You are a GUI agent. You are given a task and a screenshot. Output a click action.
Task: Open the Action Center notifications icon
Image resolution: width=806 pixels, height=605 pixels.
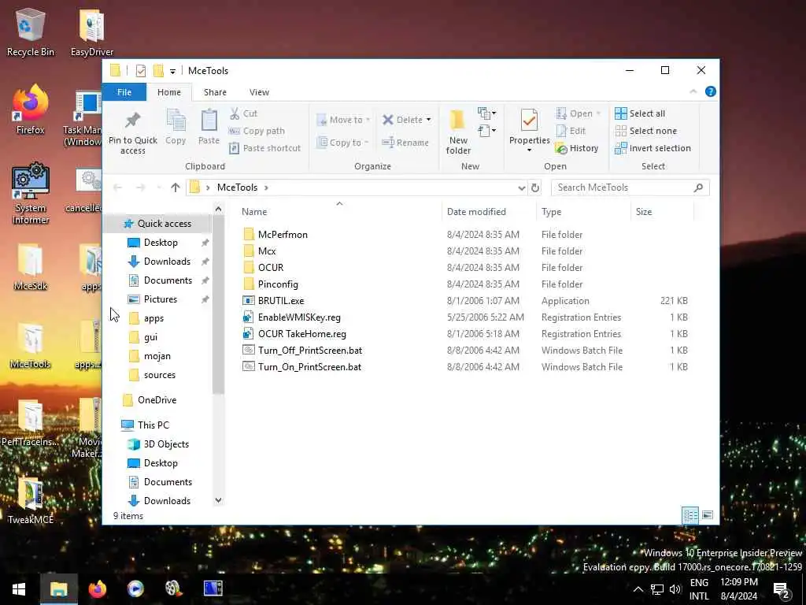pos(781,589)
